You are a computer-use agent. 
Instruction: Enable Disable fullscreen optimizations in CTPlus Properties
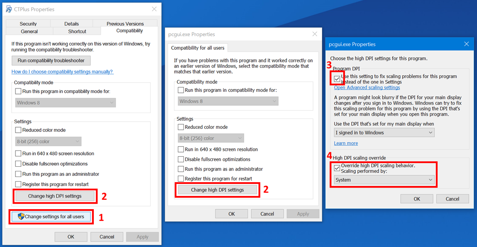tap(18, 164)
